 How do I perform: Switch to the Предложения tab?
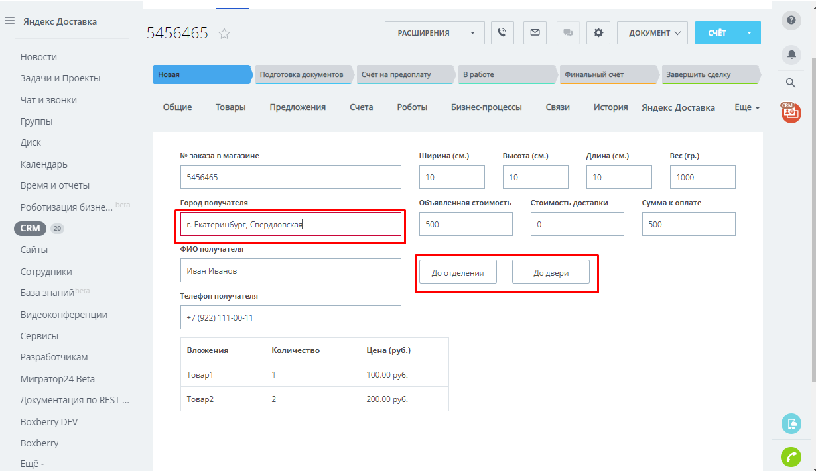pyautogui.click(x=298, y=107)
